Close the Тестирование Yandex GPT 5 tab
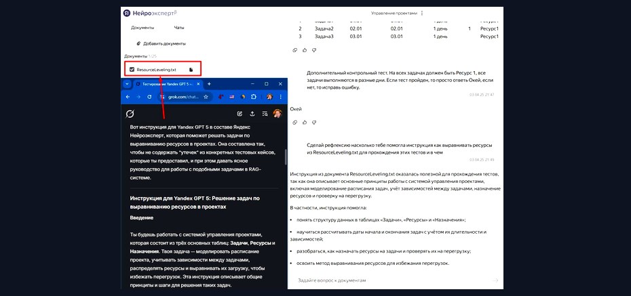The image size is (631, 296). [198, 84]
